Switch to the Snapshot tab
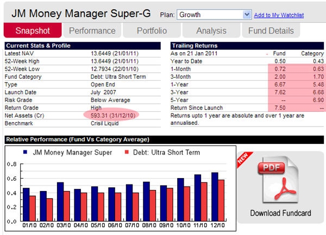Viewport: 326px width, 235px height. click(x=33, y=30)
